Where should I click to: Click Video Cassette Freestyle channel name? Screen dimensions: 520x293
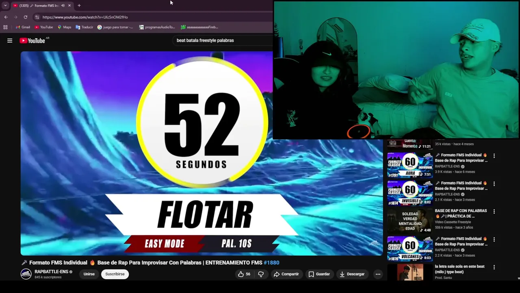pos(453,222)
